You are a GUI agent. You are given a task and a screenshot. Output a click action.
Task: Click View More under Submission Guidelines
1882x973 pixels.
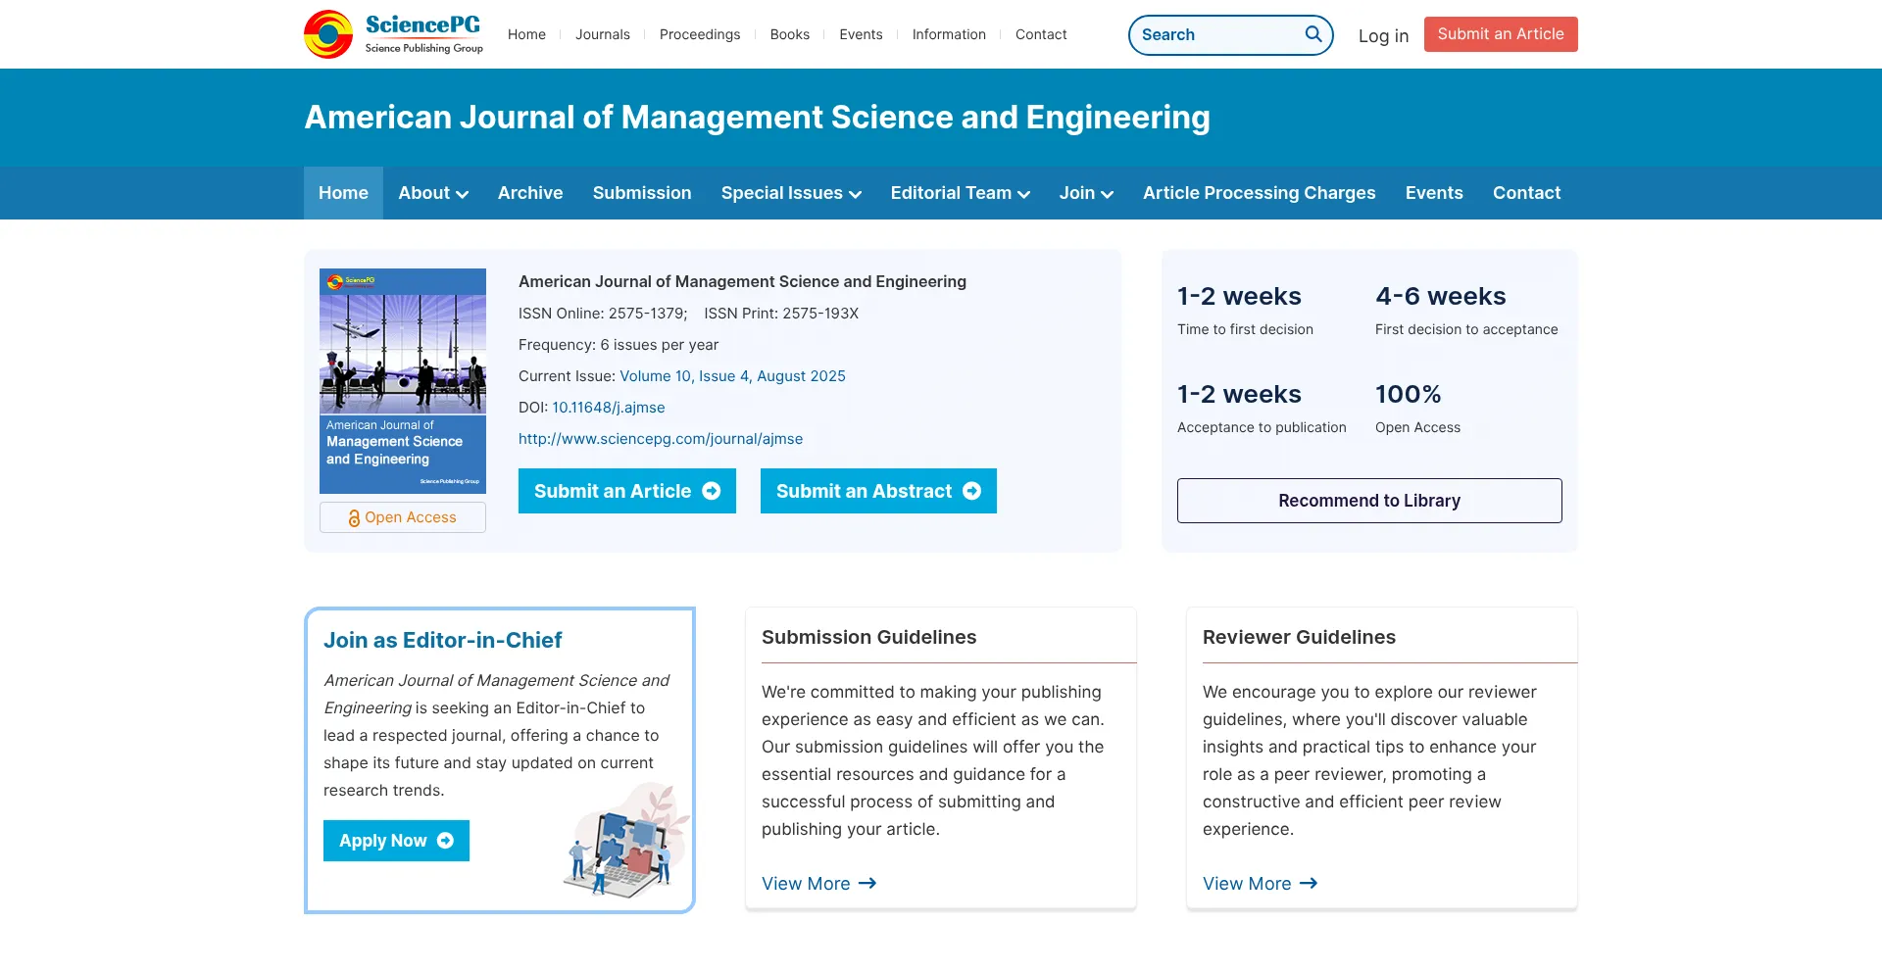[818, 884]
